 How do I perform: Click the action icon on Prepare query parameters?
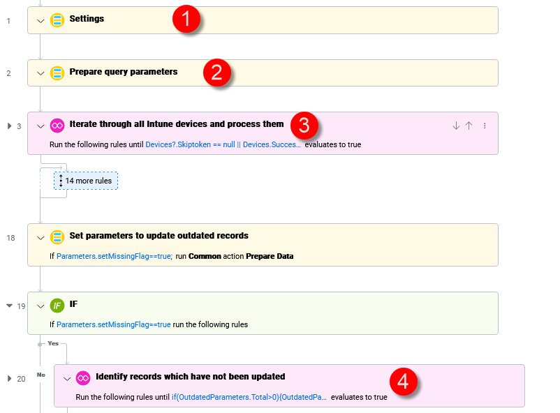point(57,72)
